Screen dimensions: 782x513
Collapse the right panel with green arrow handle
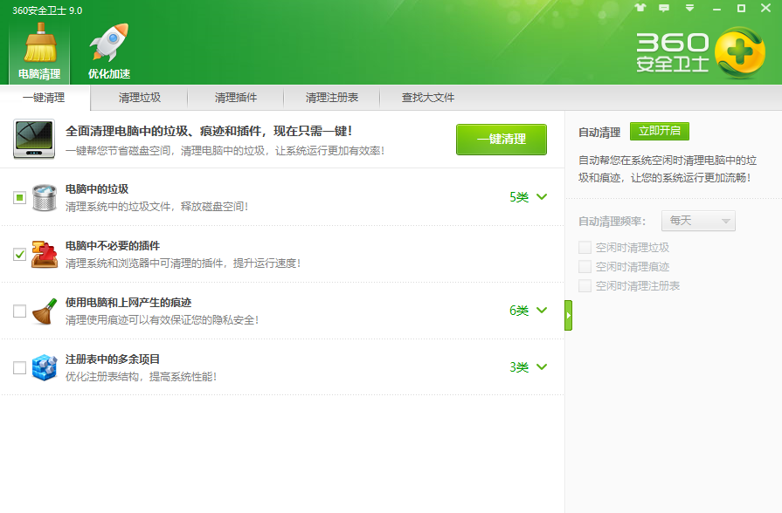pyautogui.click(x=568, y=315)
